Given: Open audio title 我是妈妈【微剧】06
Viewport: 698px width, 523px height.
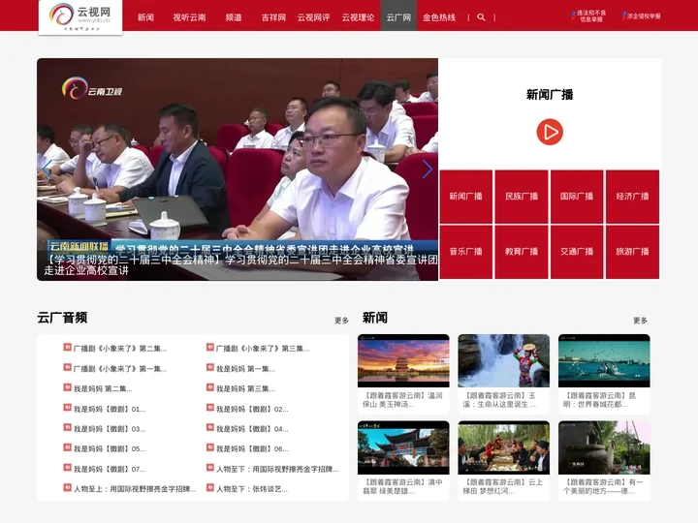Looking at the screenshot, I should pyautogui.click(x=252, y=449).
